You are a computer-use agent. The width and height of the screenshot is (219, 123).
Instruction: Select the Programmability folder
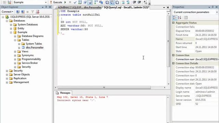point(31,59)
